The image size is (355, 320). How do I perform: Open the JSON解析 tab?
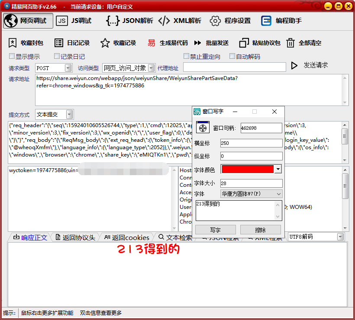(x=129, y=21)
